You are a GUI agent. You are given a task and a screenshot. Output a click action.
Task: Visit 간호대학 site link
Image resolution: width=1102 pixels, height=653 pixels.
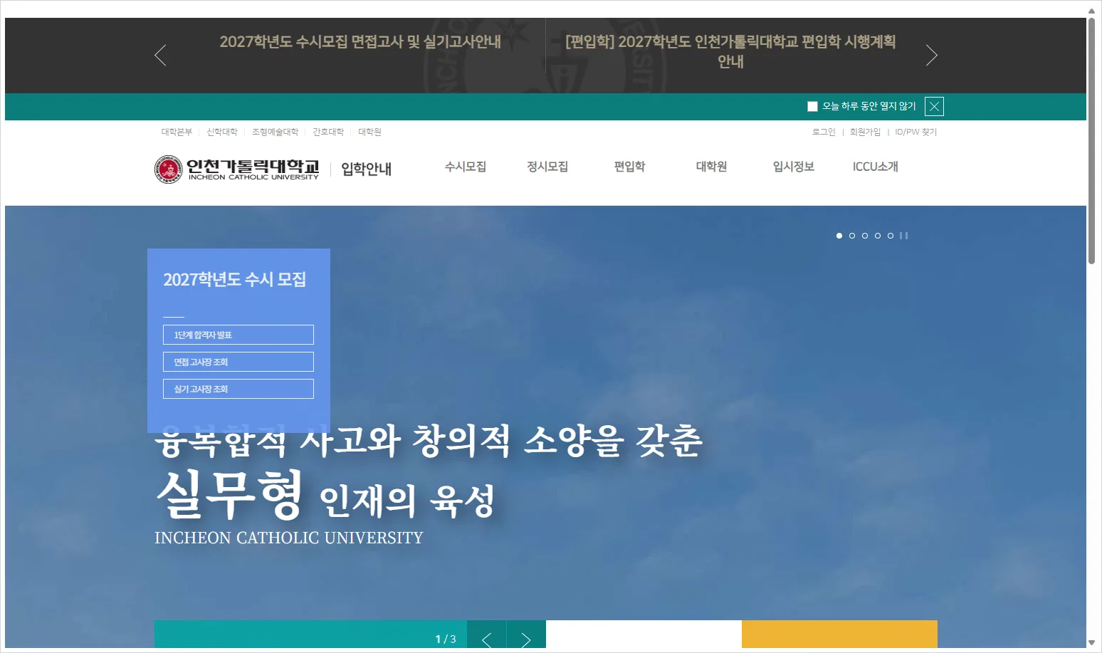click(328, 132)
